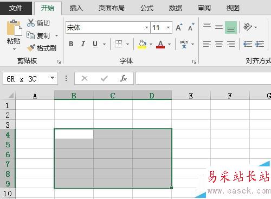Apply red font color
Image resolution: width=271 pixels, height=199 pixels.
click(x=160, y=44)
